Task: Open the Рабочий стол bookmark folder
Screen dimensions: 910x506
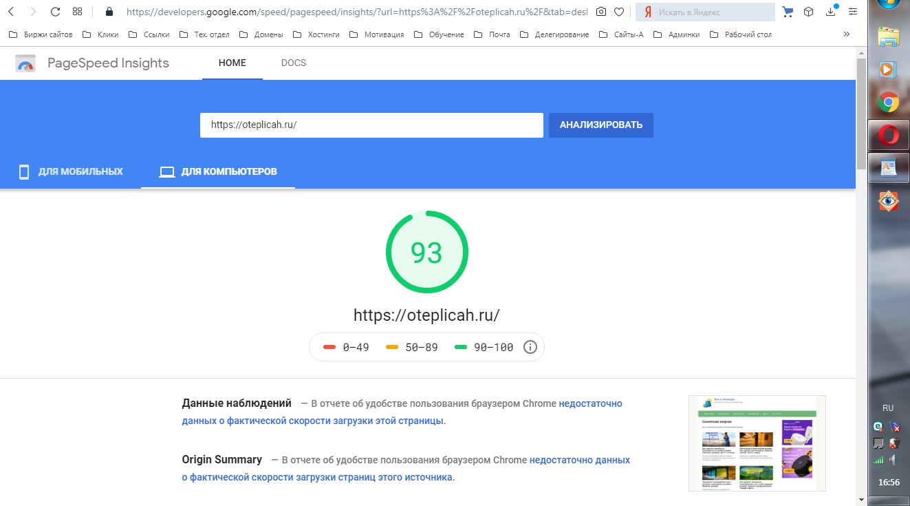Action: 741,34
